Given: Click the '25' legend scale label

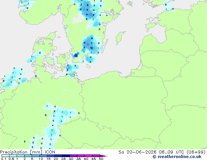Looking at the screenshot, I should [x=63, y=159].
